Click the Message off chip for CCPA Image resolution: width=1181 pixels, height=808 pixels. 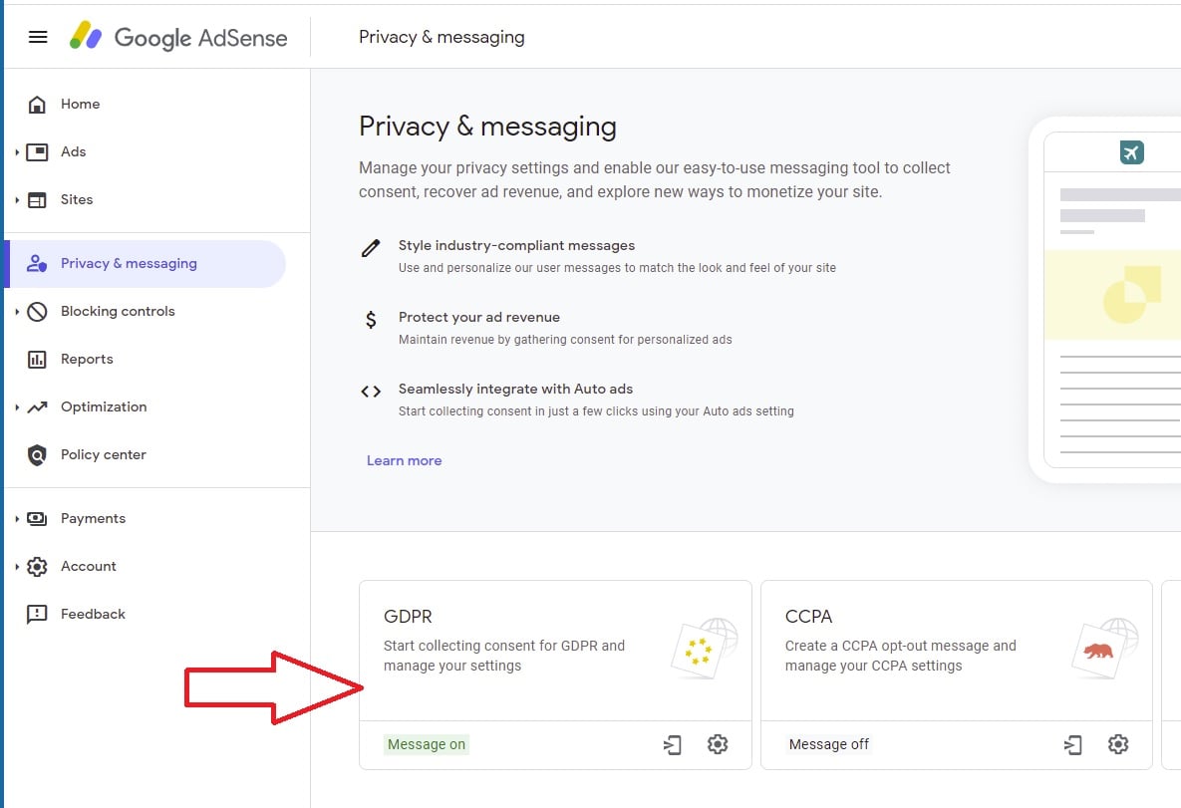[829, 744]
